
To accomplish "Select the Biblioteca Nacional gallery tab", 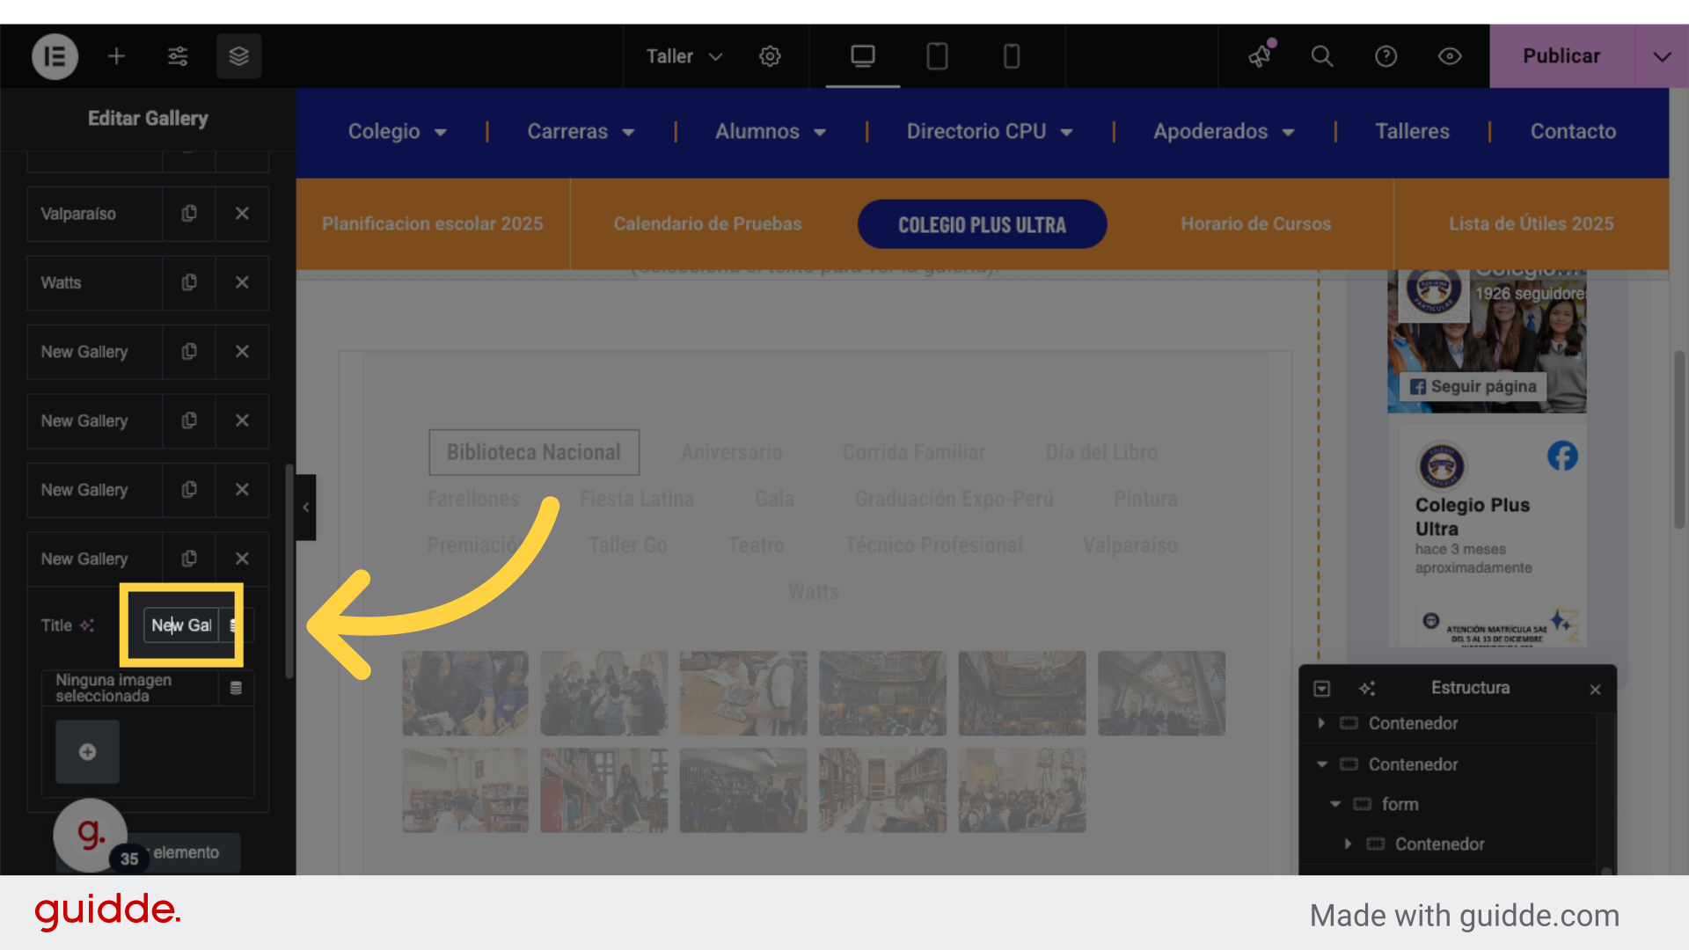I will tap(533, 452).
